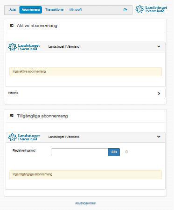Collapse the Landstinget section under Tillgängliga abonnemang
Screen dimensions: 174x210
coord(159,137)
